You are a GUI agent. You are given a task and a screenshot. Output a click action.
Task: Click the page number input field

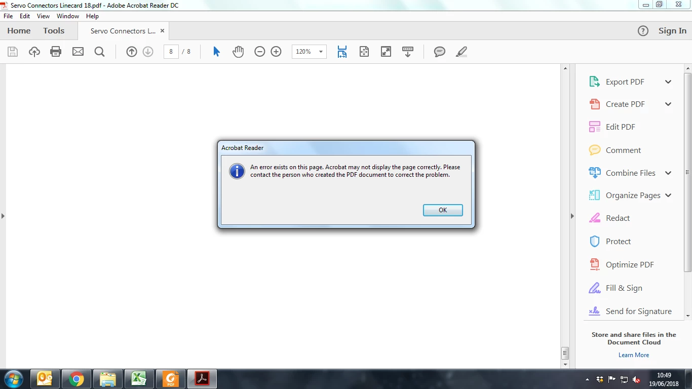coord(171,52)
